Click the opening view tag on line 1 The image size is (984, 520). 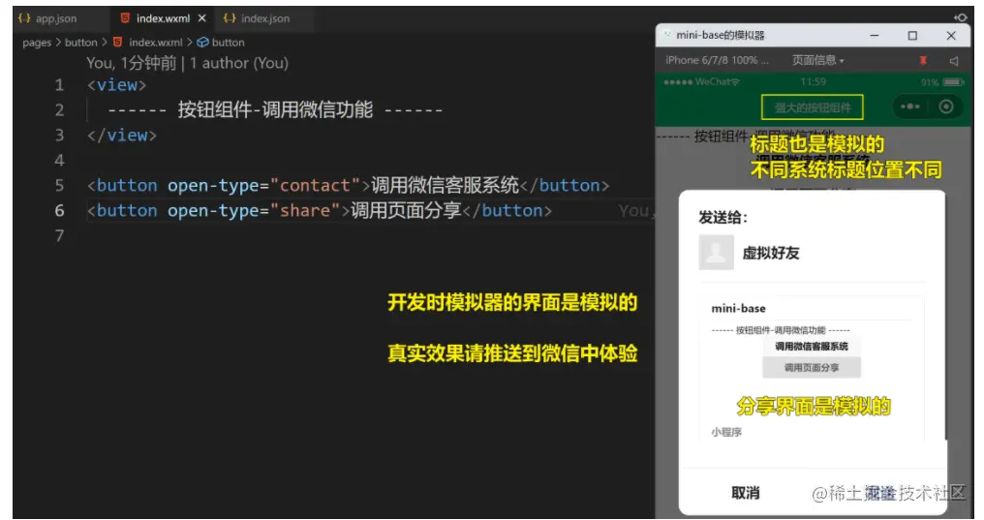click(117, 84)
